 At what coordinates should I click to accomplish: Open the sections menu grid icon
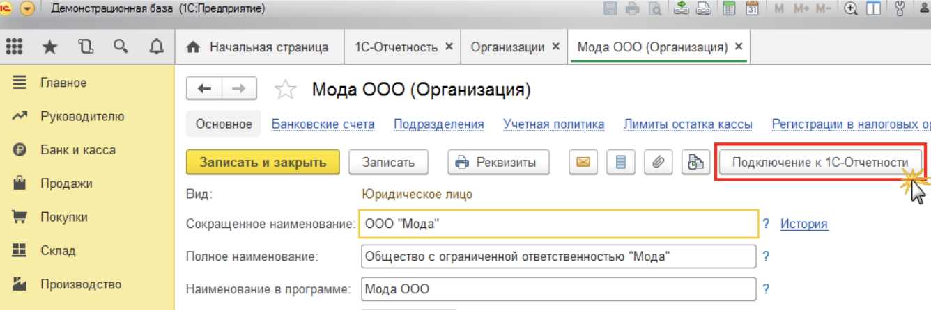(14, 47)
